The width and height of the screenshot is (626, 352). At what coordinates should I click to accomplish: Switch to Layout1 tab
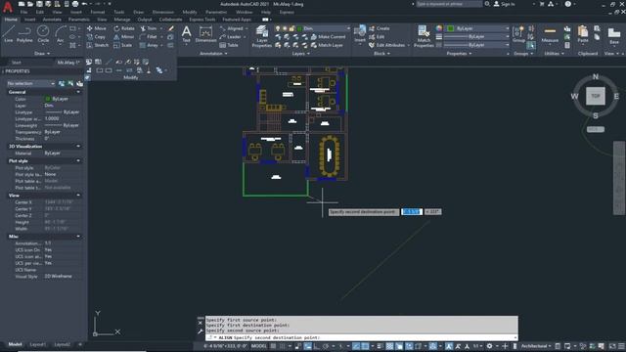pos(38,344)
